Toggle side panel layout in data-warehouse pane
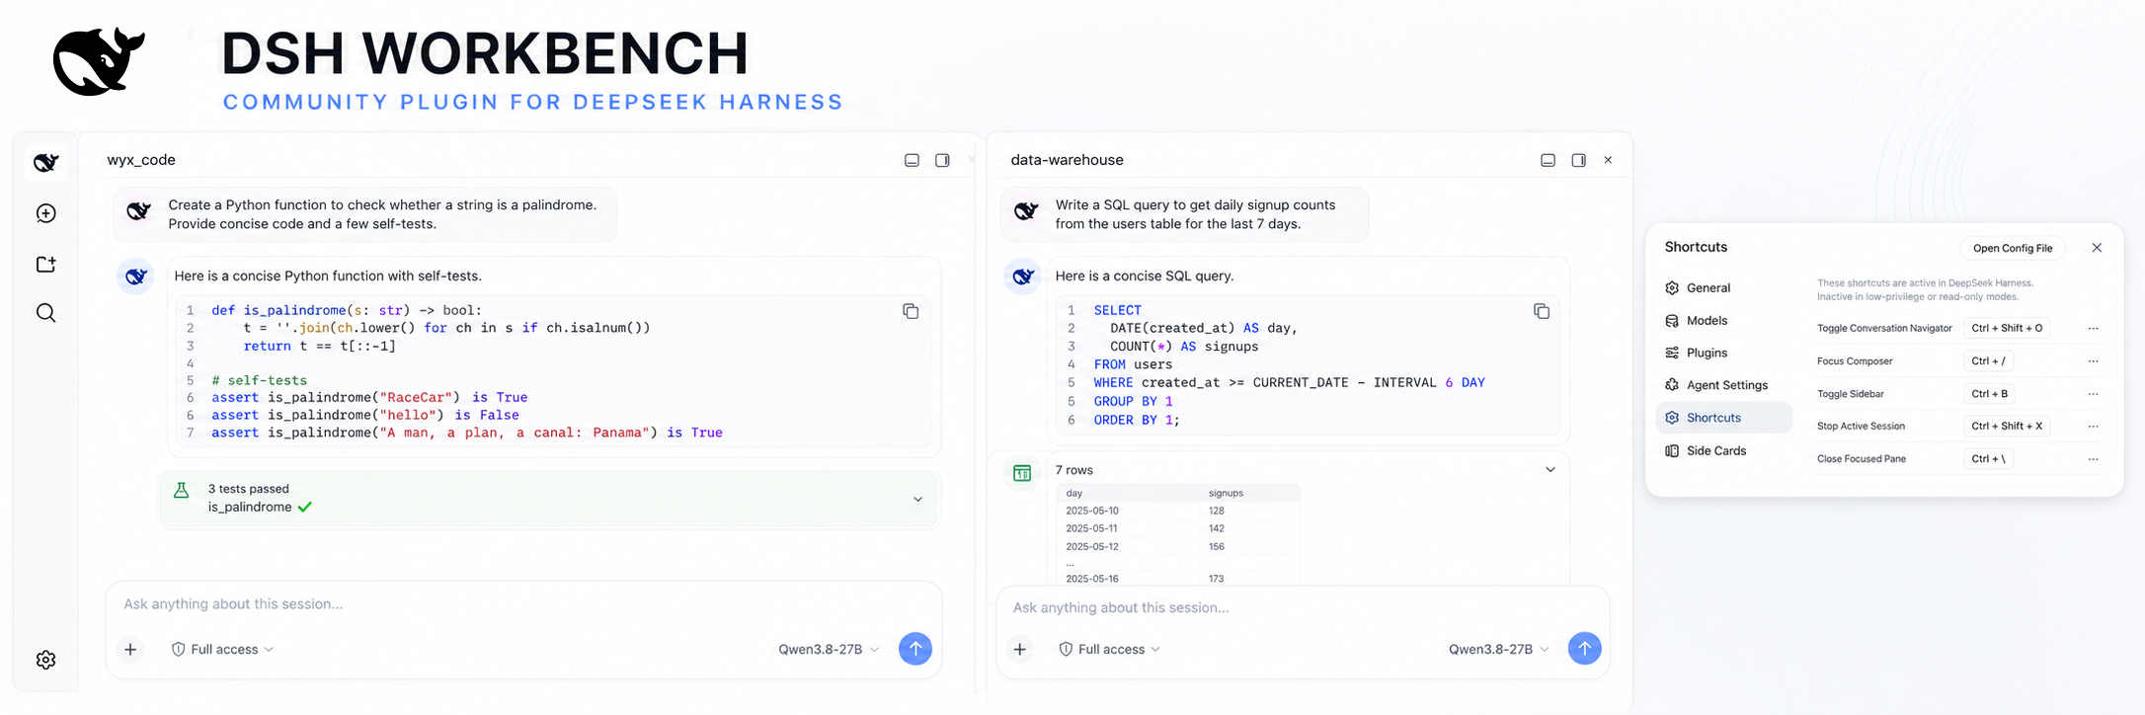The width and height of the screenshot is (2145, 715). pos(1578,160)
